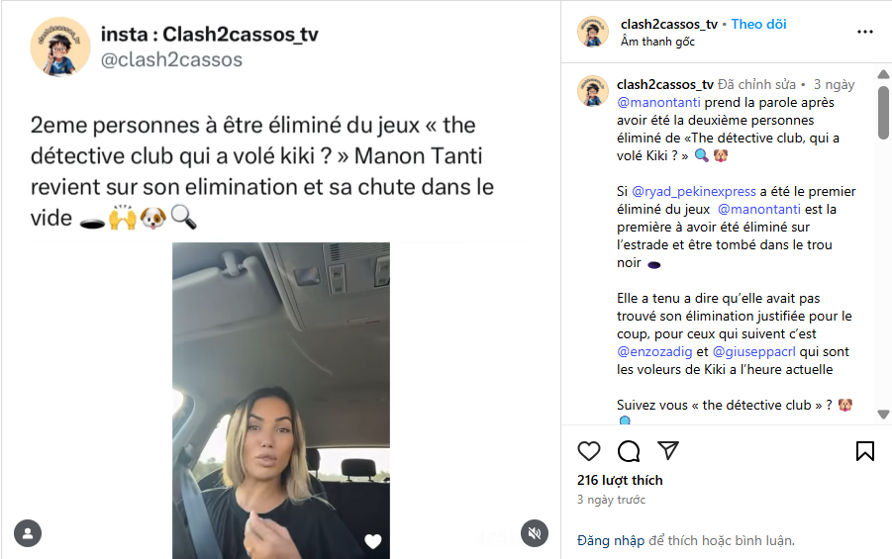Open the caption author's profile avatar
Viewport: 892px width, 559px height.
(593, 91)
